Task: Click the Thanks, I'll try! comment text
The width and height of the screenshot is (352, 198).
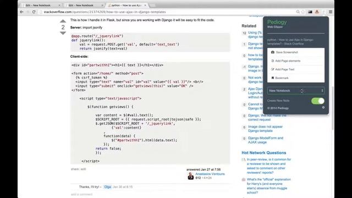Action: (89, 187)
